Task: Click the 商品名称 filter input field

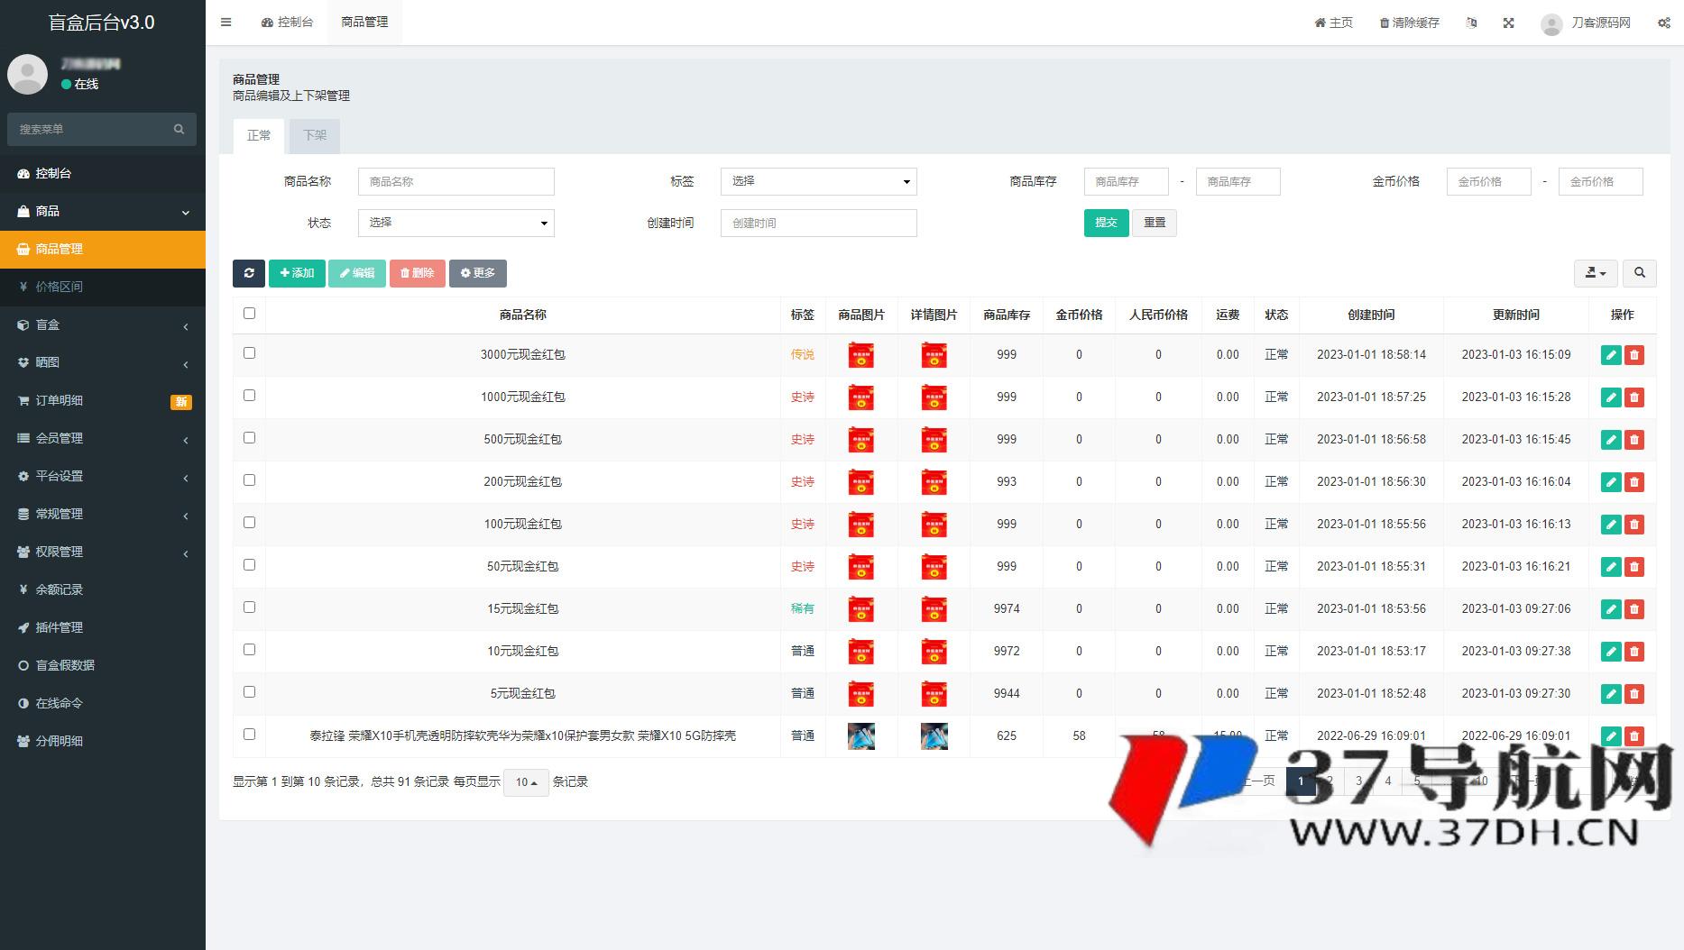Action: [x=456, y=181]
